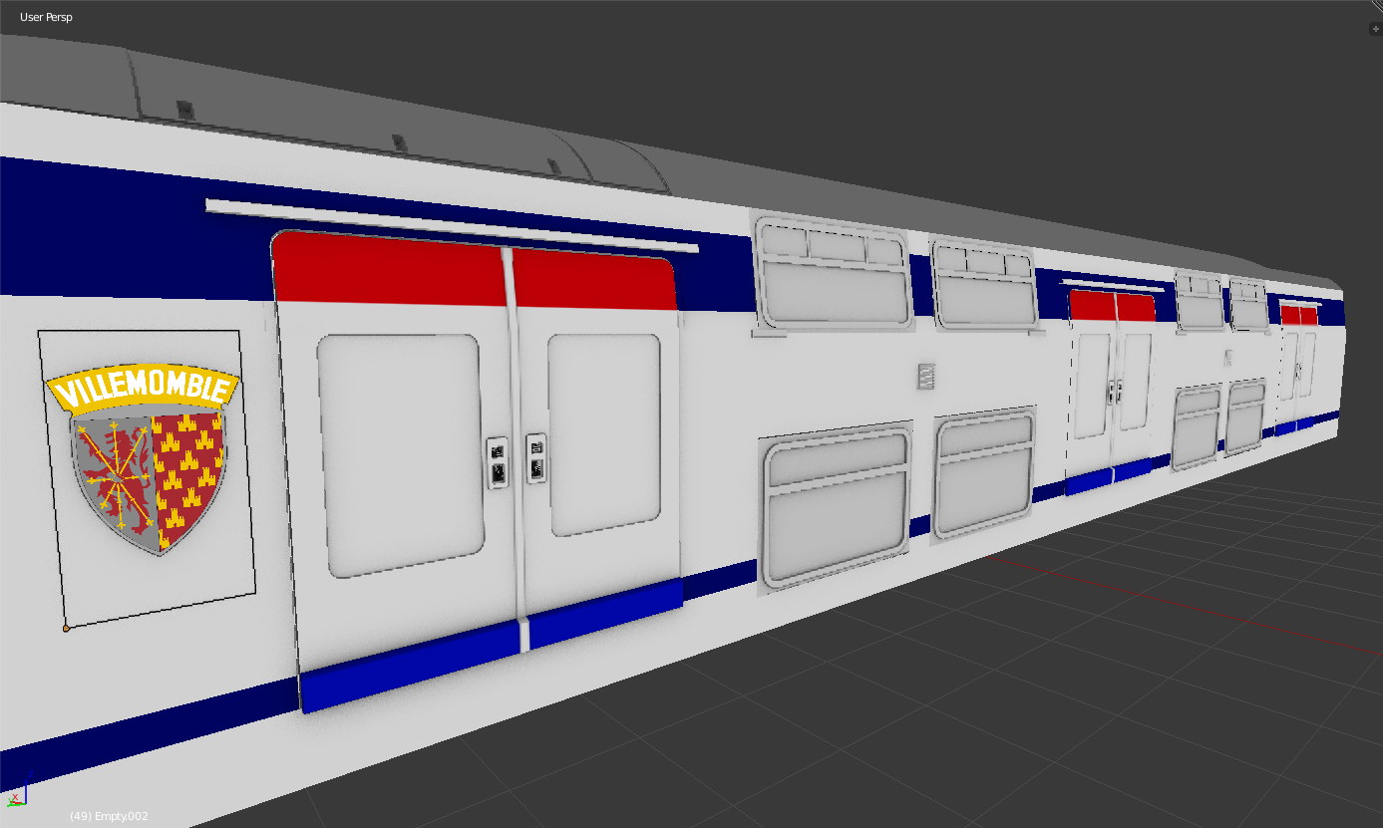The image size is (1383, 828).
Task: Select the right window pane of the nearest door
Action: [x=604, y=434]
